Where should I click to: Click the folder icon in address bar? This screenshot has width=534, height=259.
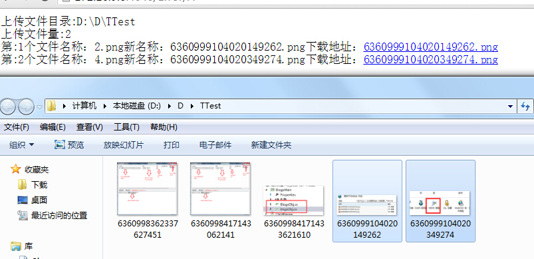[51, 106]
